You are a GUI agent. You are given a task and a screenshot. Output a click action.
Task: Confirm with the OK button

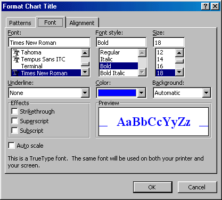[x=152, y=187]
